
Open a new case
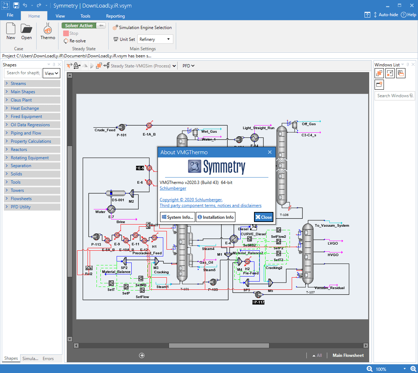tap(10, 31)
